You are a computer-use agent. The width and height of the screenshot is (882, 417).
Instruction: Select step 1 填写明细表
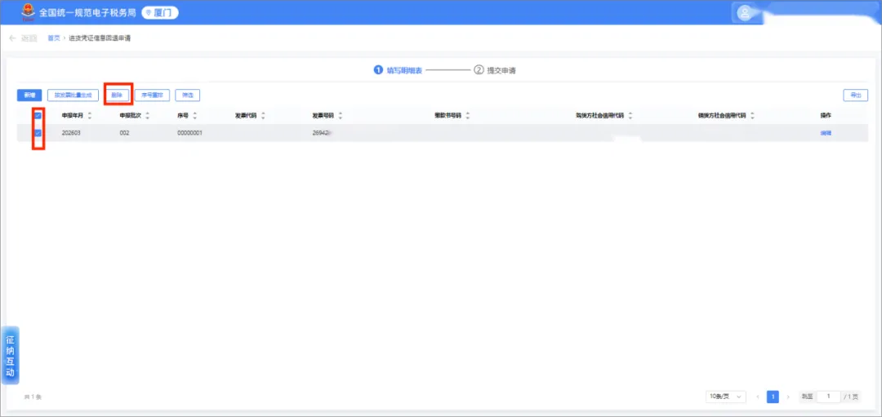398,70
